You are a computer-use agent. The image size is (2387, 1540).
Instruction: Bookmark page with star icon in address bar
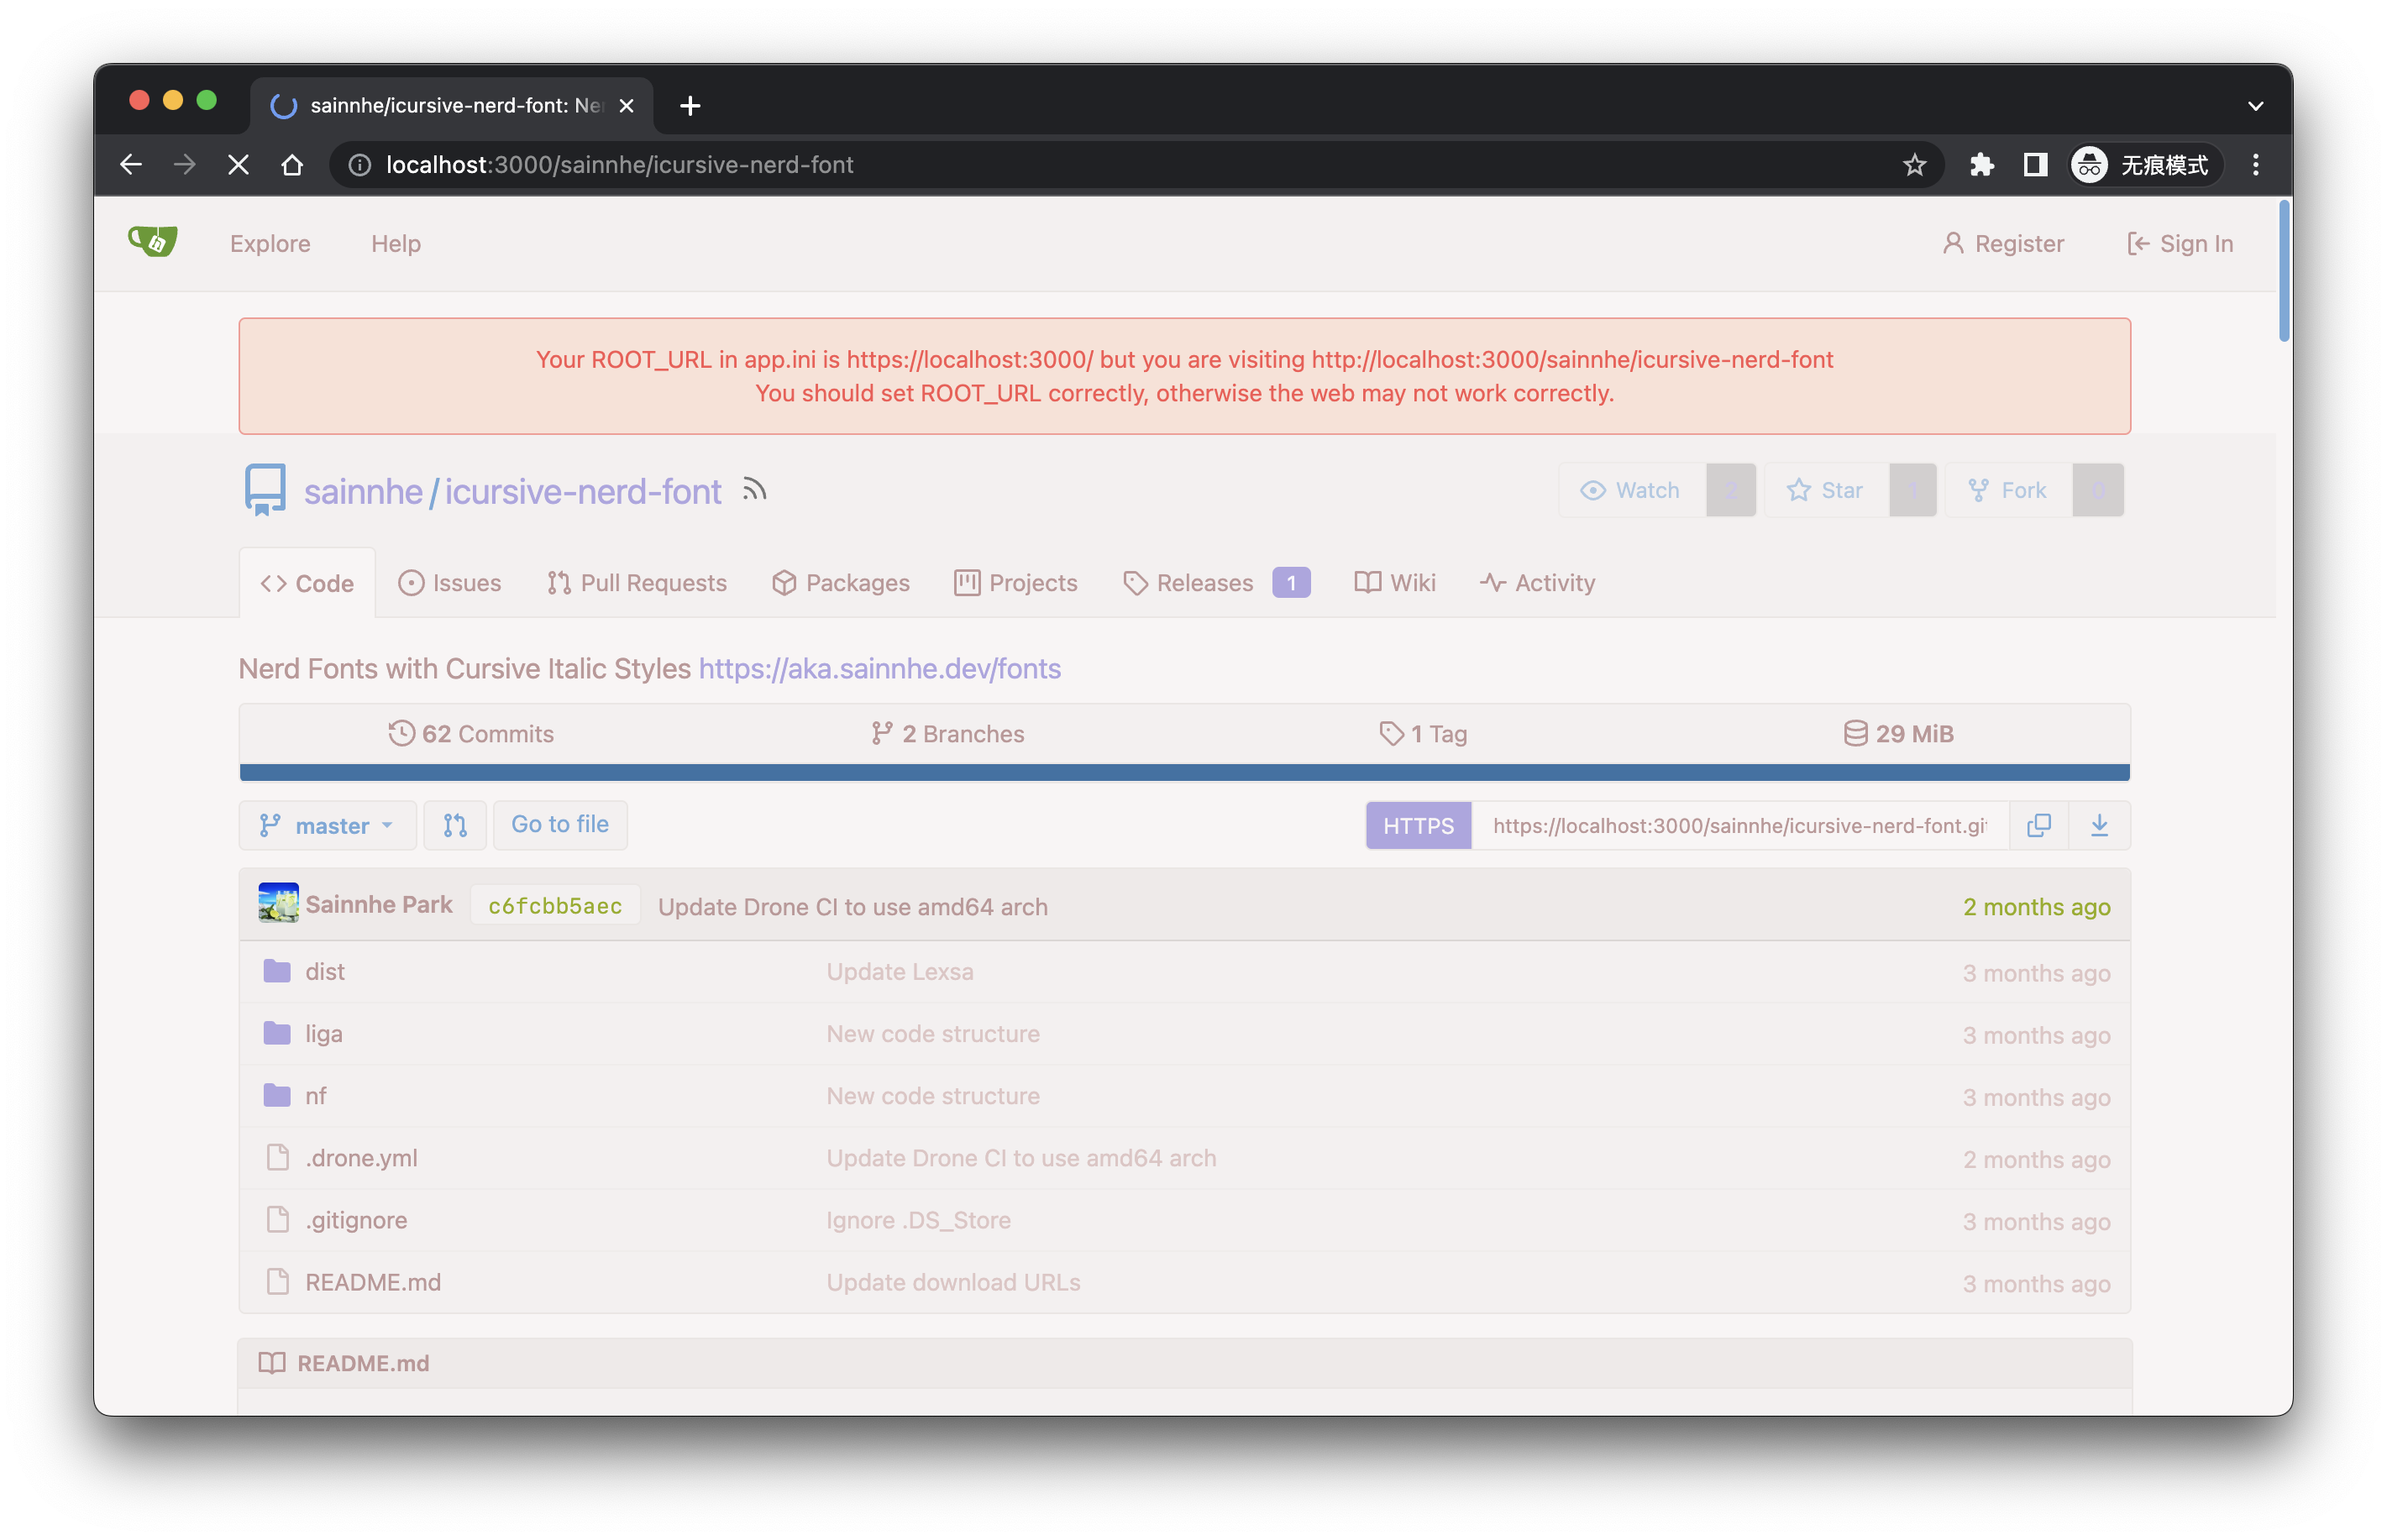click(x=1914, y=165)
